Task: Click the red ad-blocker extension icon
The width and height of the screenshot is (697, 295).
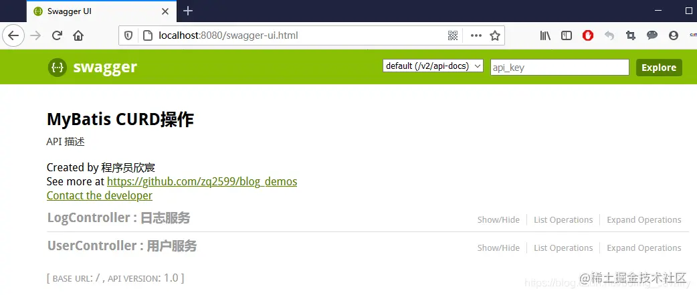Action: 588,35
